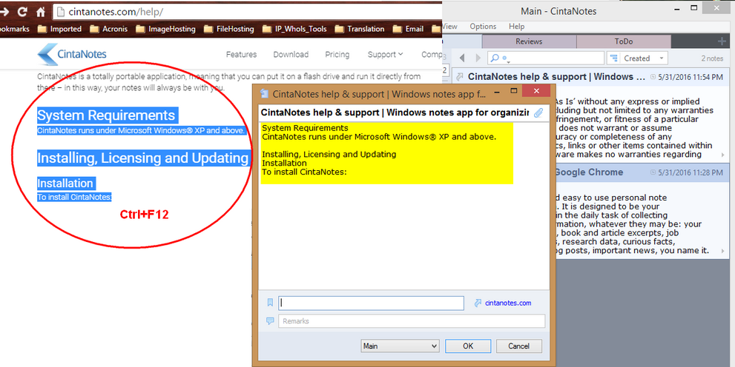Click the 2 notes count label

pyautogui.click(x=712, y=58)
